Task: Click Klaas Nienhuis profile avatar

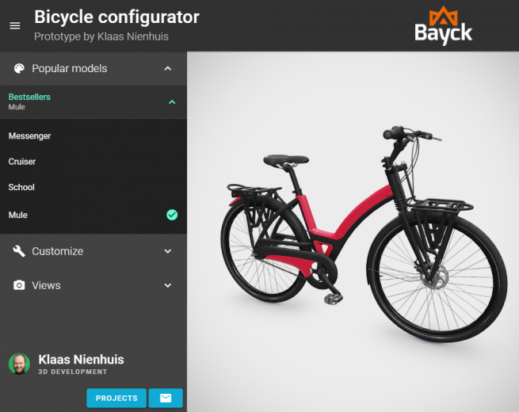Action: [19, 364]
